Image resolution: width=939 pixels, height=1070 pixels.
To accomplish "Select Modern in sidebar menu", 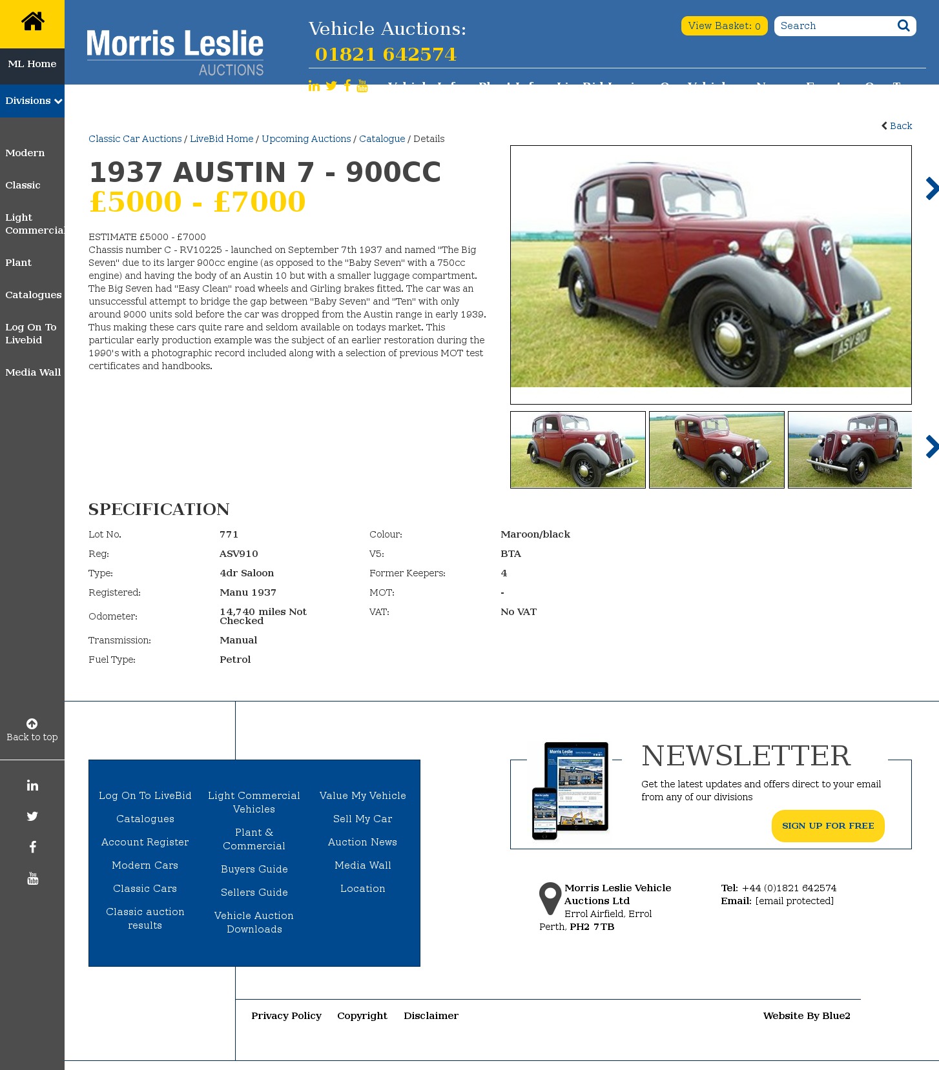I will pyautogui.click(x=25, y=153).
